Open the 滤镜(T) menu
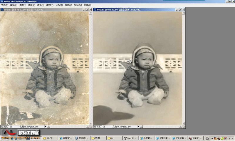Viewport: 235px width, 141px height. pyautogui.click(x=50, y=5)
